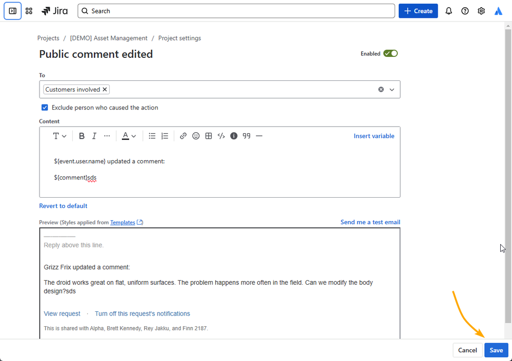Toggle bold formatting in editor

coord(81,136)
